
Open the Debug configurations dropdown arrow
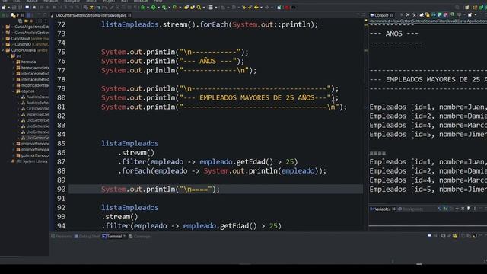pos(148,8)
